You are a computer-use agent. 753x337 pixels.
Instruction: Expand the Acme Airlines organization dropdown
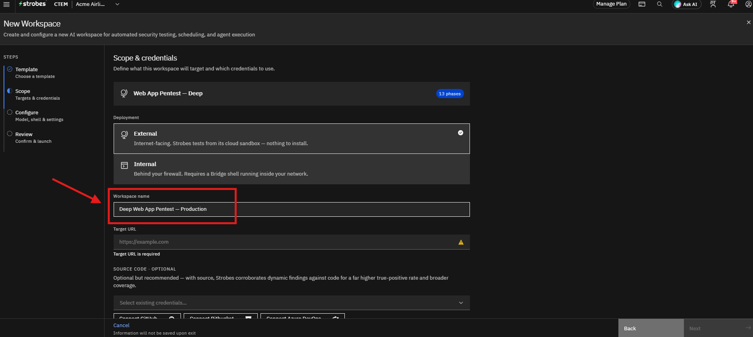click(97, 4)
